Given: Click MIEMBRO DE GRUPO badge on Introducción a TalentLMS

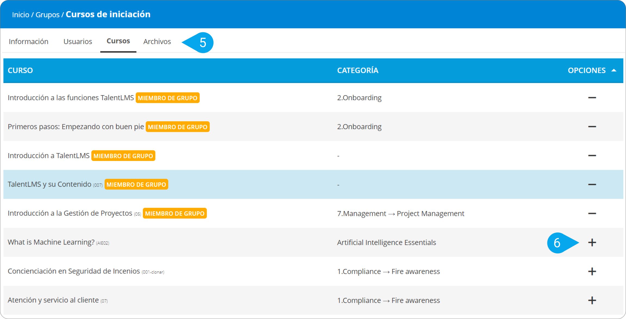Looking at the screenshot, I should coord(123,156).
